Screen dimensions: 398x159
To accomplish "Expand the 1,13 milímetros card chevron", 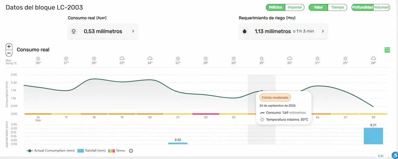I will (x=323, y=31).
